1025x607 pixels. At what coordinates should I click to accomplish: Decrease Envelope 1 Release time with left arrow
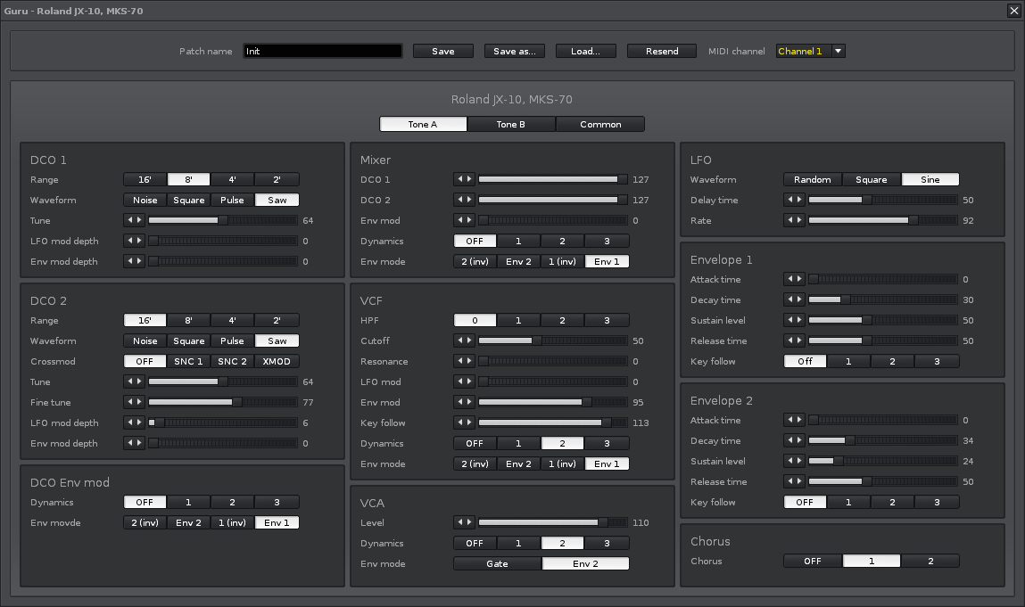pos(790,340)
